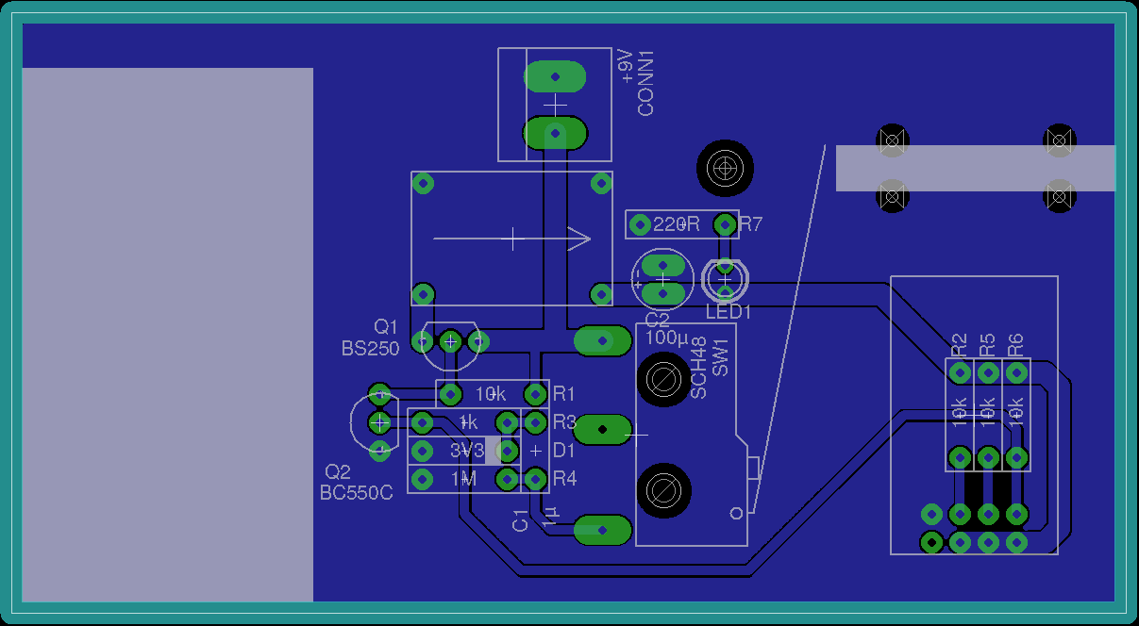Select the upper mounting hole of SW1

[664, 380]
